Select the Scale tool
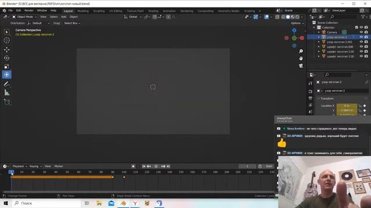Viewport: 371px width, 208px height. click(6, 66)
